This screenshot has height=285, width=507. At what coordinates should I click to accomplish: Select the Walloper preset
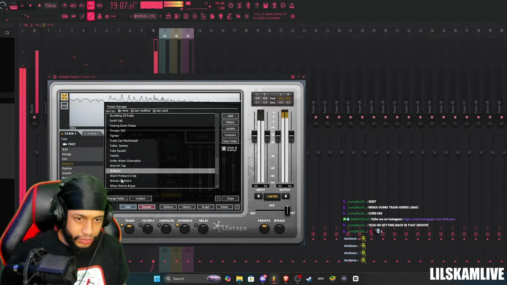(161, 171)
